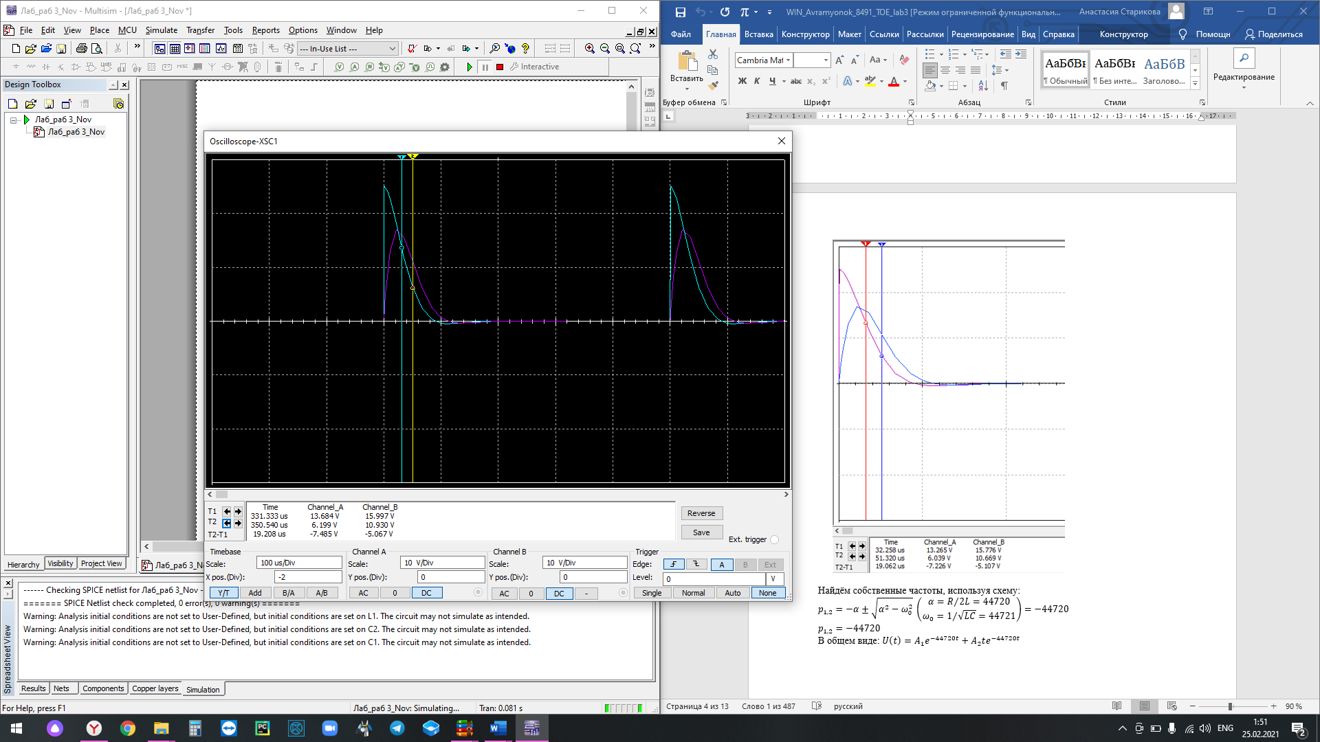Set trigger mode to Normal
Screen dimensions: 1320x742
[x=694, y=593]
